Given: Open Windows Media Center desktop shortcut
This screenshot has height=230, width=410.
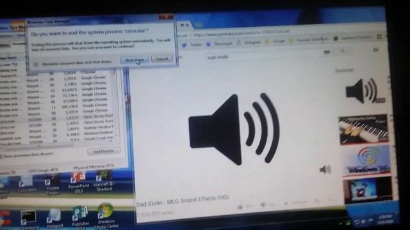Looking at the screenshot, I should click(106, 215).
